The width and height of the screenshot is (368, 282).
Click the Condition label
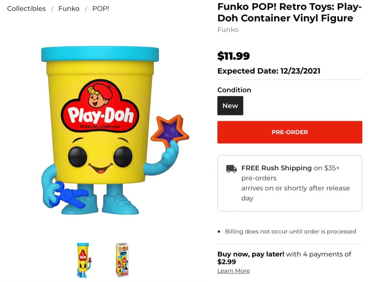point(234,90)
